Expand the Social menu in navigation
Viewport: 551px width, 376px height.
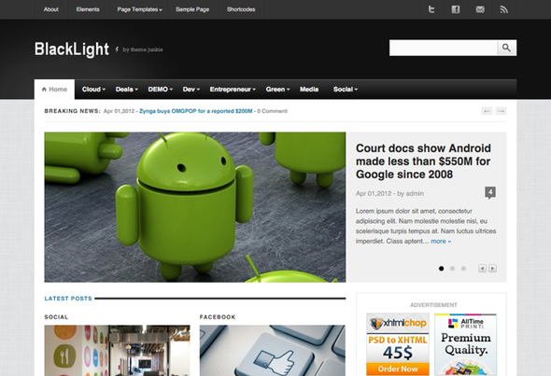pyautogui.click(x=346, y=90)
